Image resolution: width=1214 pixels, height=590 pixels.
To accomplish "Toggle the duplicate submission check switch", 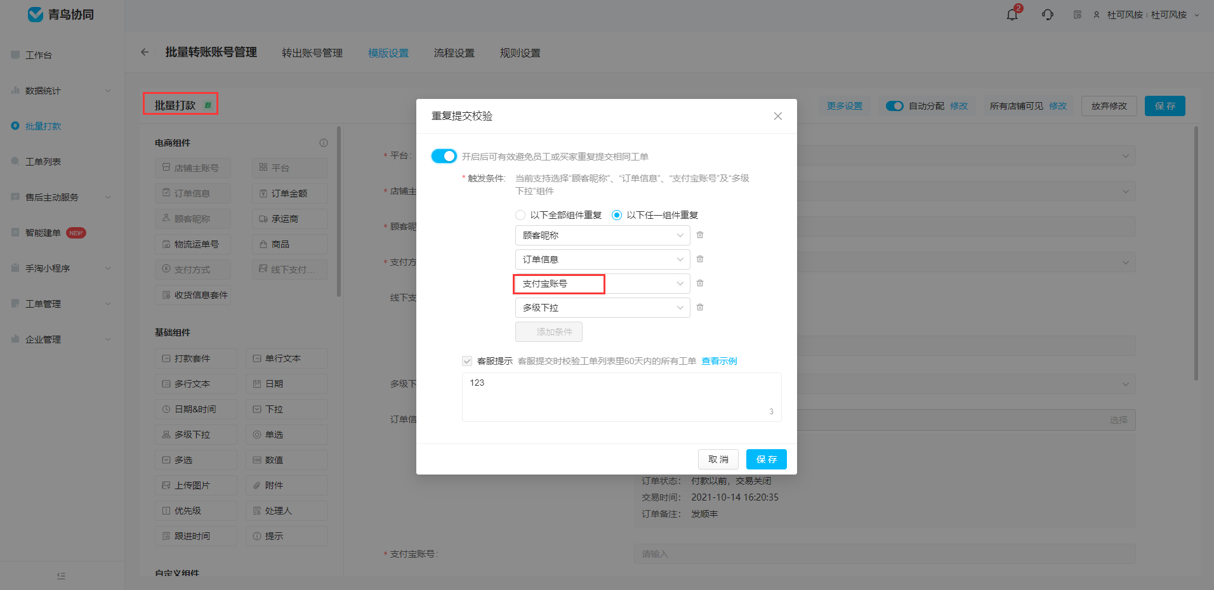I will pos(444,156).
